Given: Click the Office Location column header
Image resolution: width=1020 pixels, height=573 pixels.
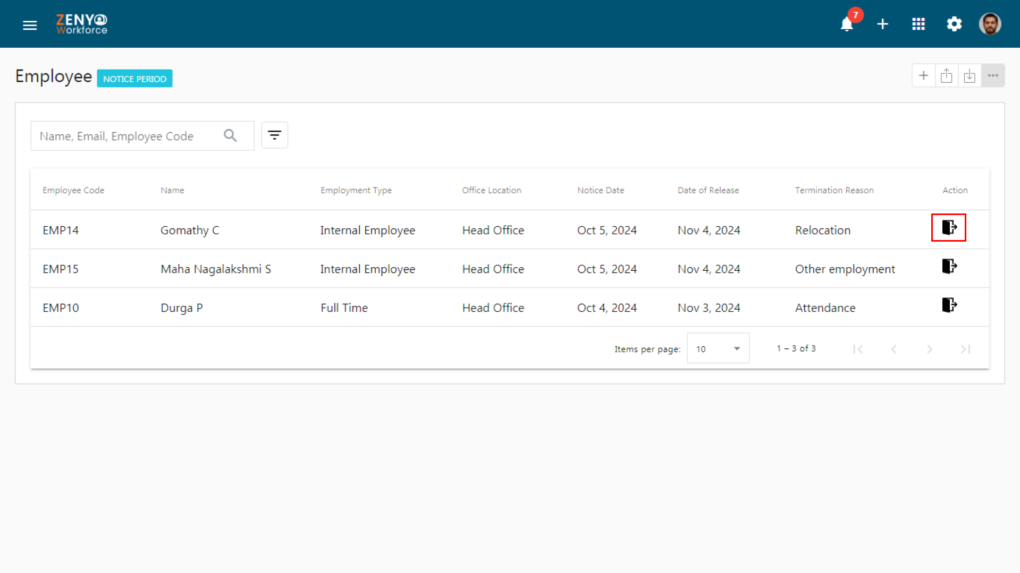Looking at the screenshot, I should coord(491,190).
